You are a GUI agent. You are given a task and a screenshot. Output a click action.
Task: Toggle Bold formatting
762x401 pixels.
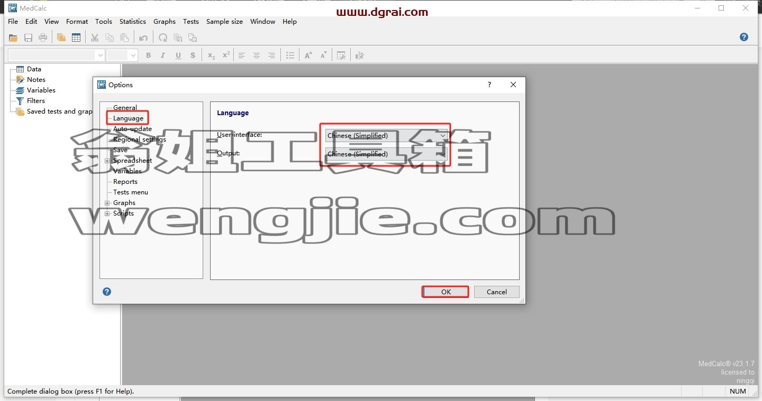(x=148, y=55)
